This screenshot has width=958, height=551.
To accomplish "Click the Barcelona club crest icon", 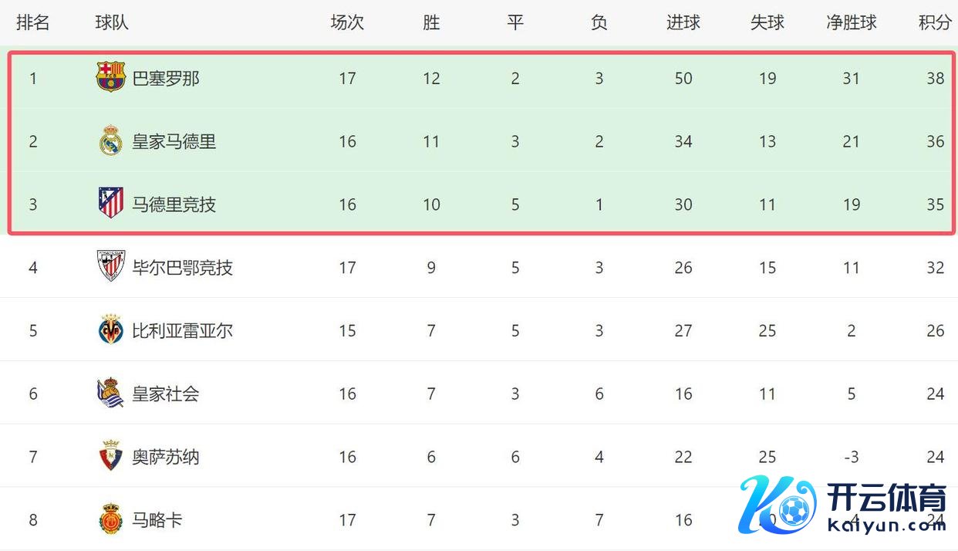I will (x=110, y=78).
